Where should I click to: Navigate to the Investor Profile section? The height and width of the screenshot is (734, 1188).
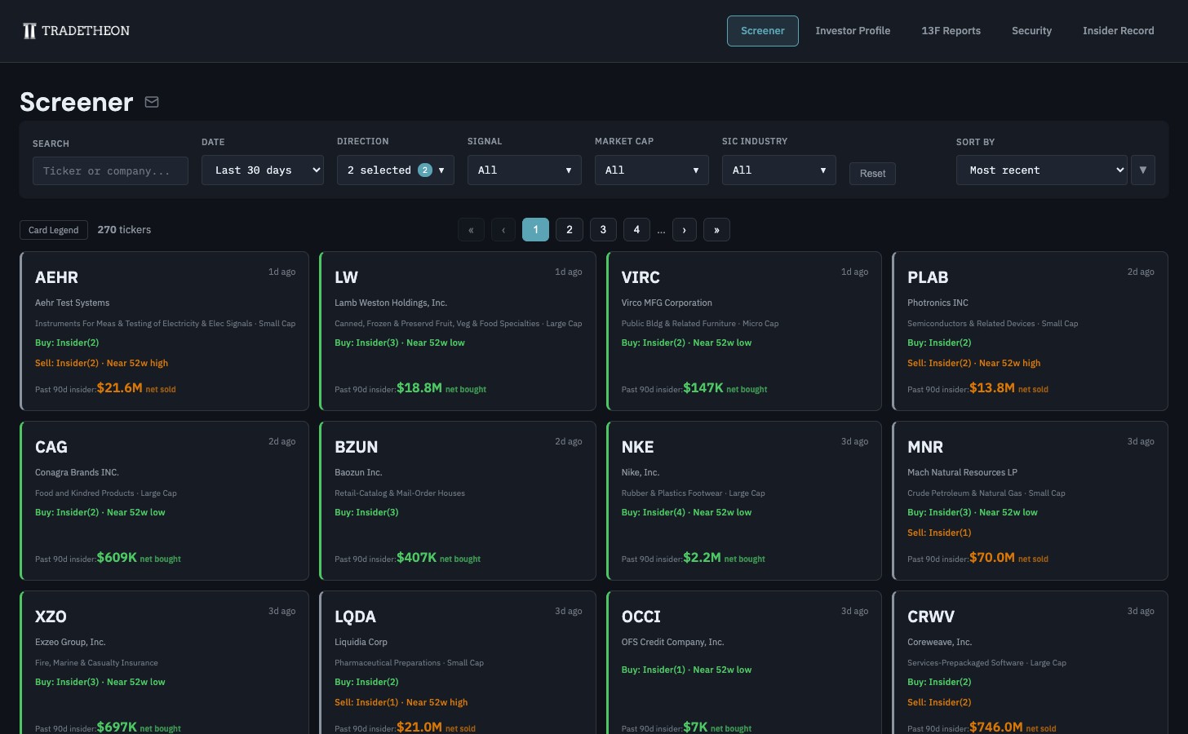[x=853, y=30]
